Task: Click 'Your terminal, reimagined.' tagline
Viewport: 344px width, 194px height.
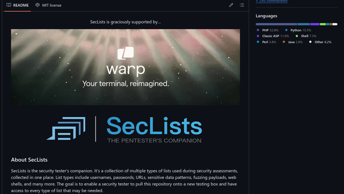Action: [126, 84]
